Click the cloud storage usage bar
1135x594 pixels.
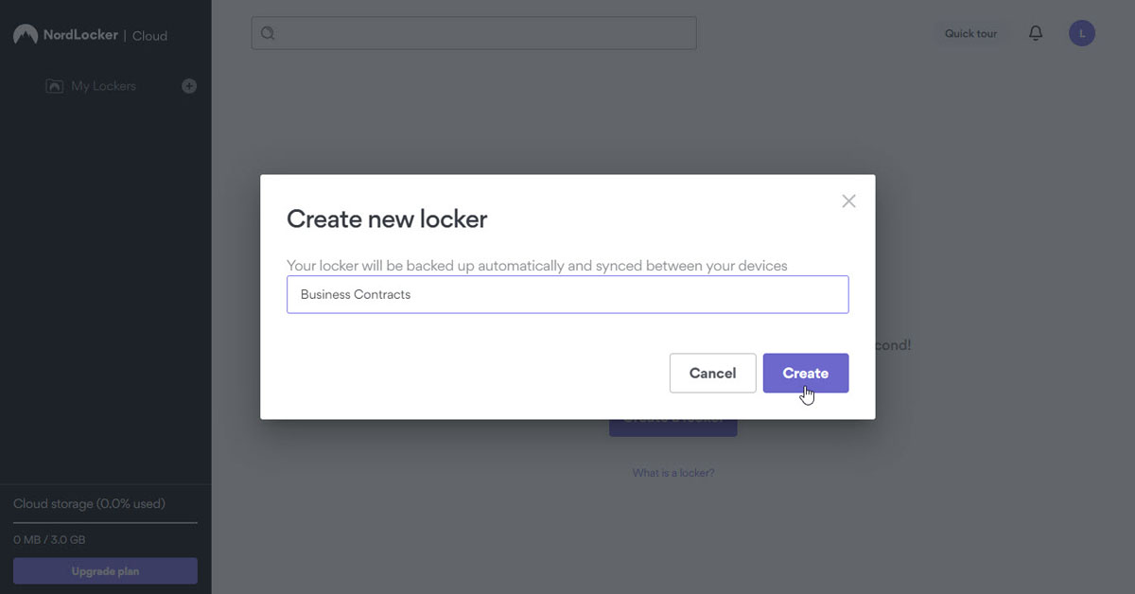(x=105, y=522)
